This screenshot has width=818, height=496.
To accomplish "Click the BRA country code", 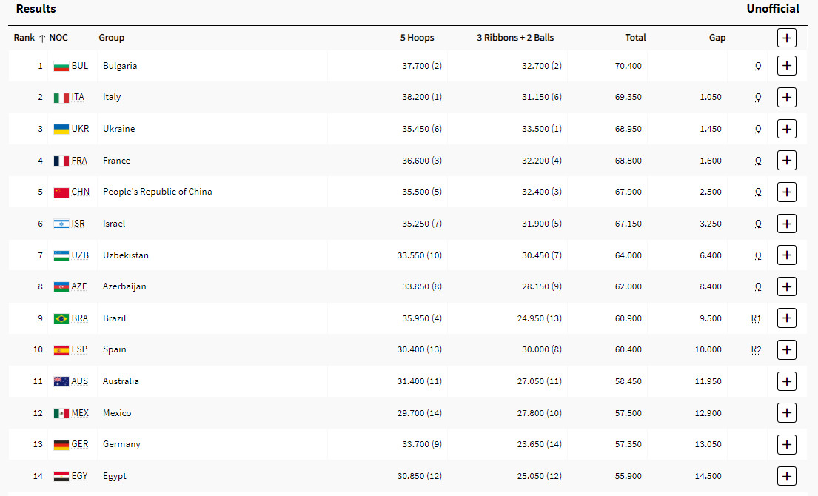I will pos(80,318).
